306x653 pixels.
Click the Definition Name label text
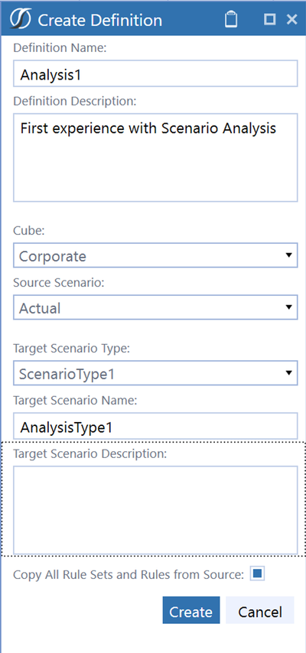pos(60,48)
